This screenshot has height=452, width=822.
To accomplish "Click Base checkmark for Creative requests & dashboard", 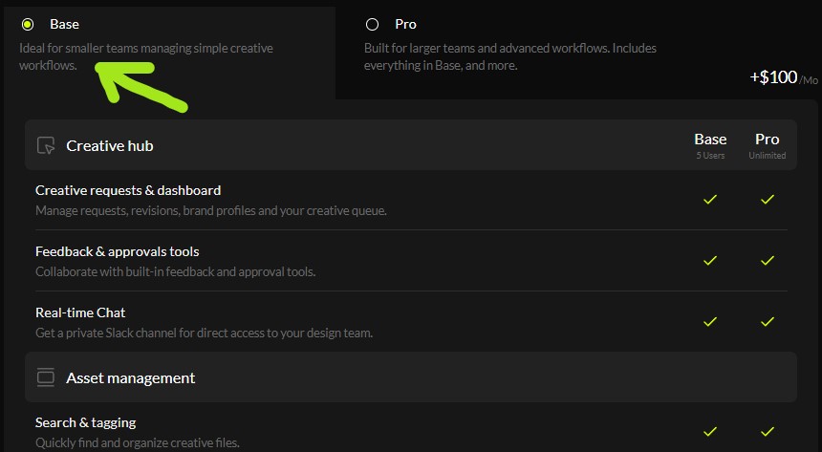I will pos(710,200).
